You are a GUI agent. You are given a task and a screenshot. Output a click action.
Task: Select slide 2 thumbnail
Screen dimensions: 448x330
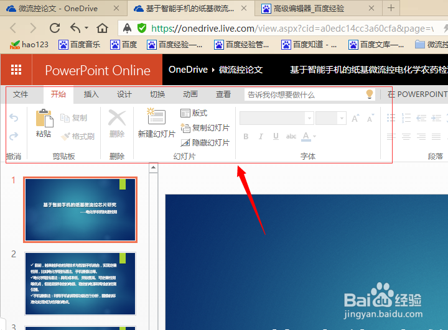tap(80, 283)
